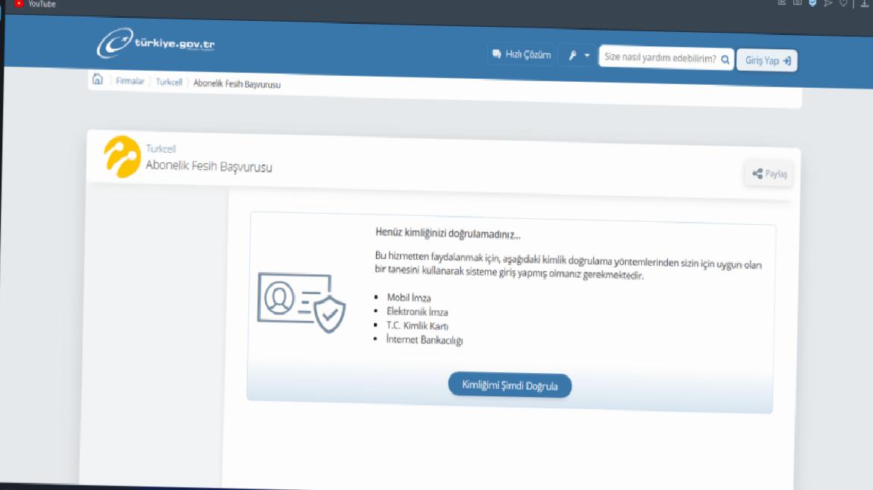
Task: Click the browser shield ad-blocker icon
Action: point(813,3)
